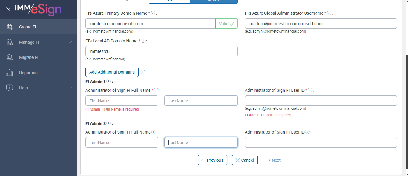Image resolution: width=409 pixels, height=176 pixels.
Task: Click the Previous button
Action: coord(212,160)
